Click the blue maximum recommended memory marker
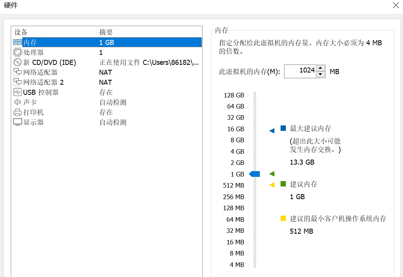The width and height of the screenshot is (403, 277). [x=272, y=131]
